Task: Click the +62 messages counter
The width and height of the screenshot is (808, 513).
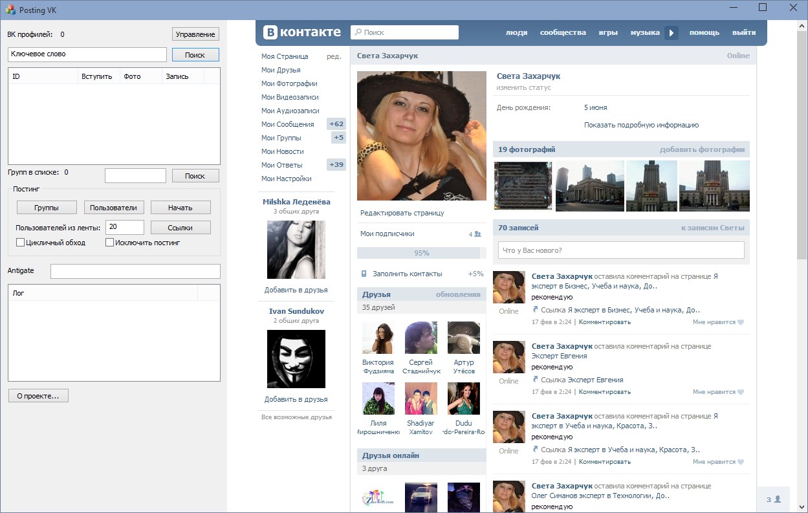Action: (x=336, y=124)
